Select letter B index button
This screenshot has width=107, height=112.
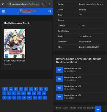click(16, 89)
